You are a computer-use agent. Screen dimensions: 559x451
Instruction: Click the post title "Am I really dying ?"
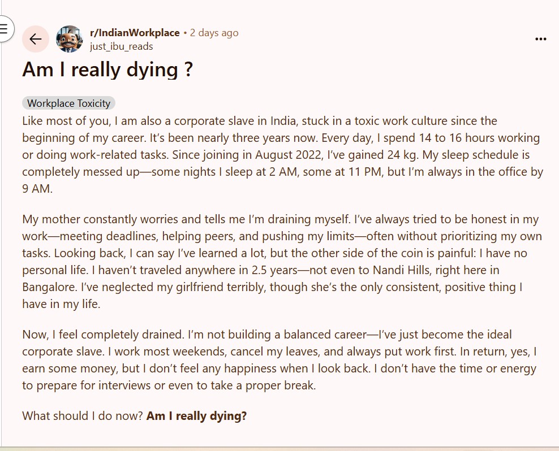(x=107, y=70)
